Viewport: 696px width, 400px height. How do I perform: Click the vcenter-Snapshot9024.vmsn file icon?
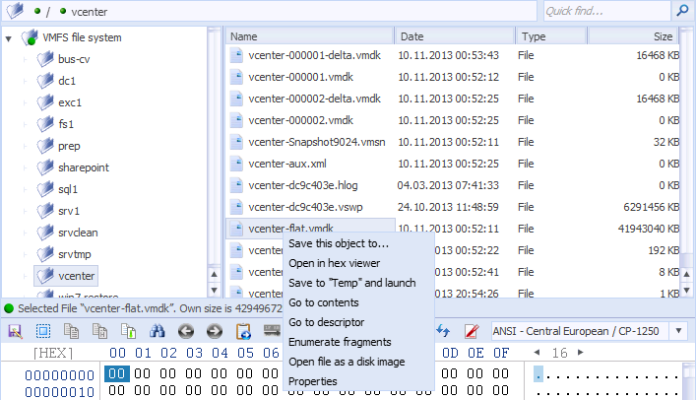pyautogui.click(x=236, y=142)
